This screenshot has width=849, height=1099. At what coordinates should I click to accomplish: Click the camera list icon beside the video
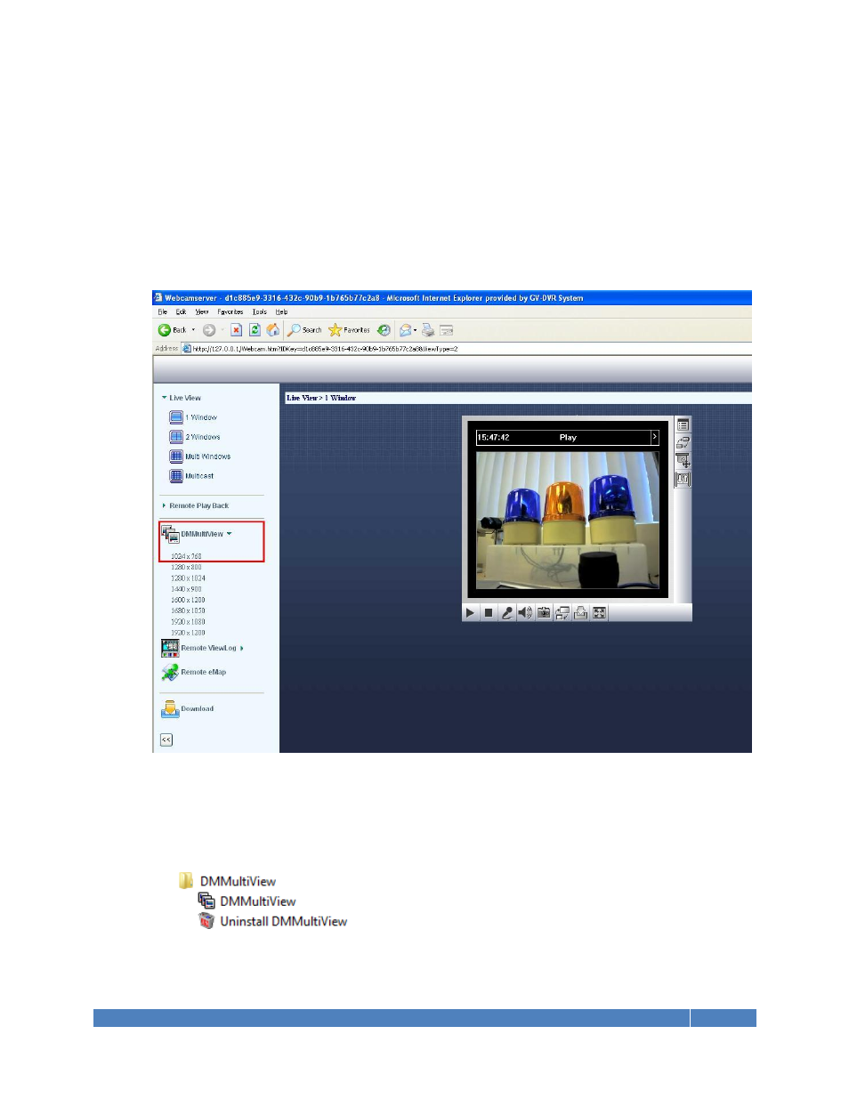pyautogui.click(x=683, y=425)
